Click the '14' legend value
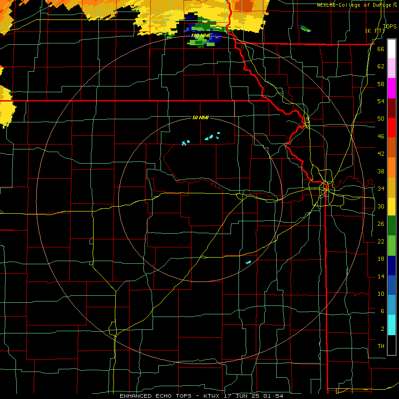Screen dimensions: 399x399 (x=381, y=276)
